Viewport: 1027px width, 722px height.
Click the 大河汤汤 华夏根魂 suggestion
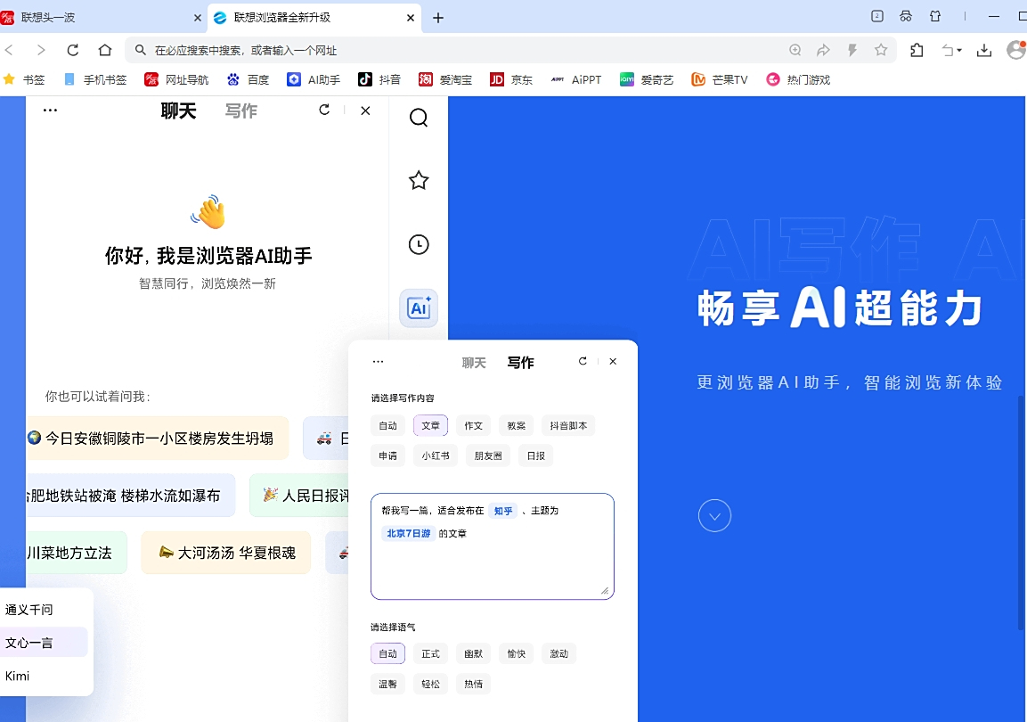(x=225, y=553)
